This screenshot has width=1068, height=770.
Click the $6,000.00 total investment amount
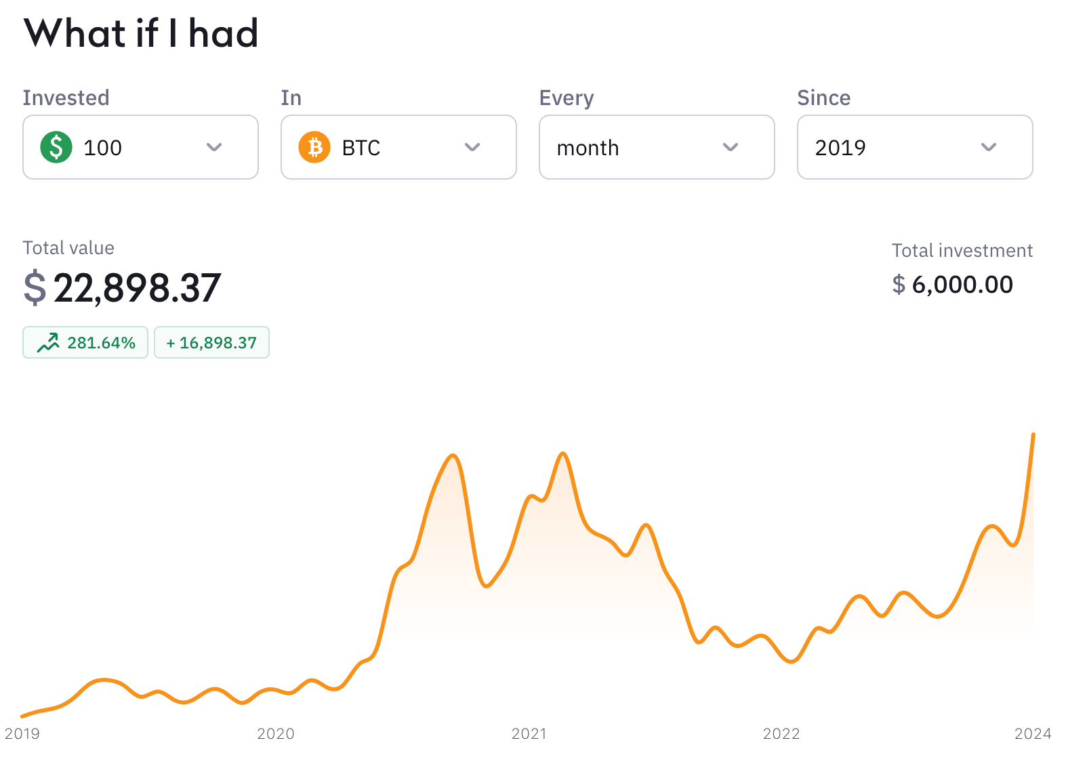click(952, 285)
